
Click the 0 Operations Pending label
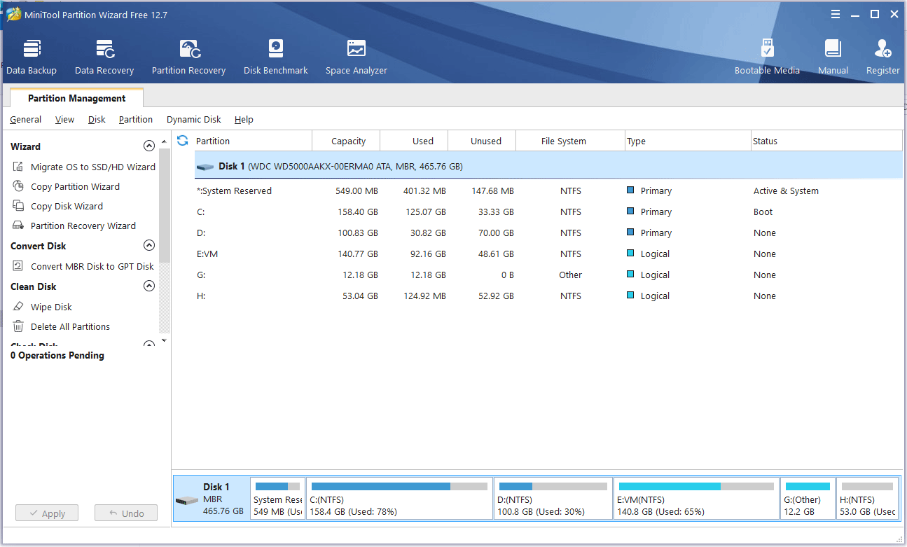pyautogui.click(x=57, y=355)
